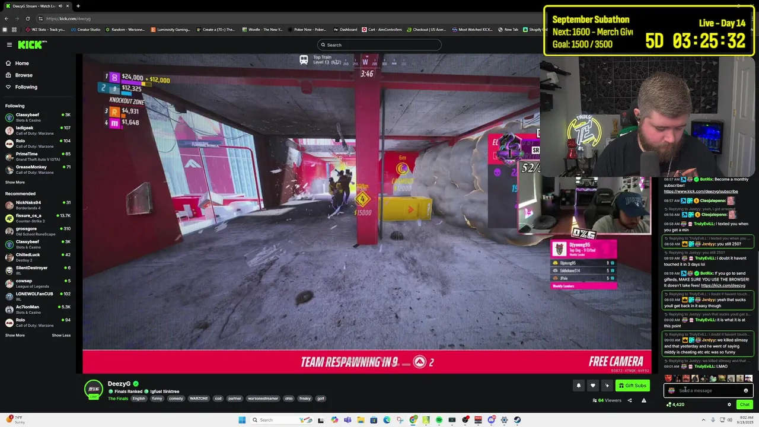The width and height of the screenshot is (759, 427).
Task: Mute the tab audio speaker icon
Action: 60,6
